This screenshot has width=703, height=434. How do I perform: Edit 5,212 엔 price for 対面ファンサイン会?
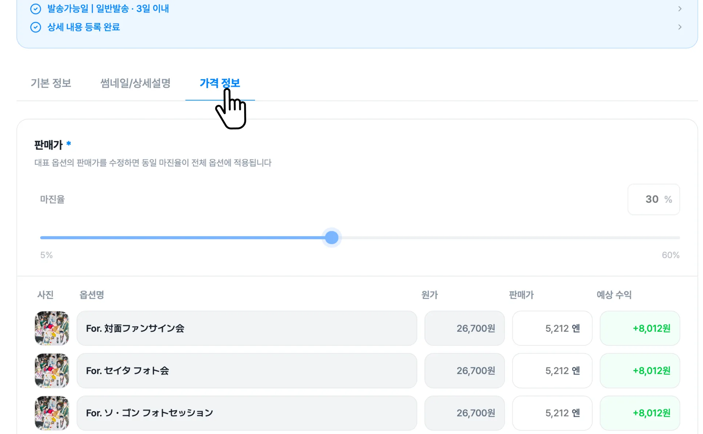coord(552,328)
